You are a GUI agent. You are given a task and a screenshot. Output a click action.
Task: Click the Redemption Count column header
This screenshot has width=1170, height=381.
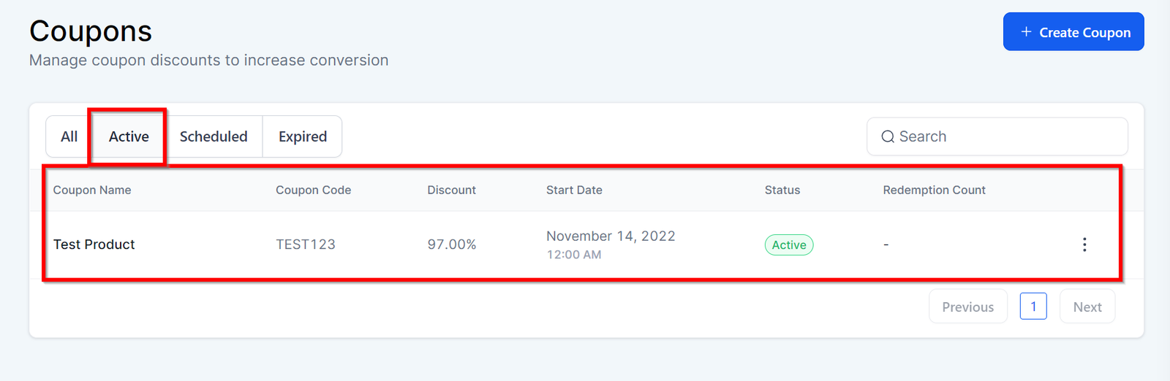(x=934, y=190)
